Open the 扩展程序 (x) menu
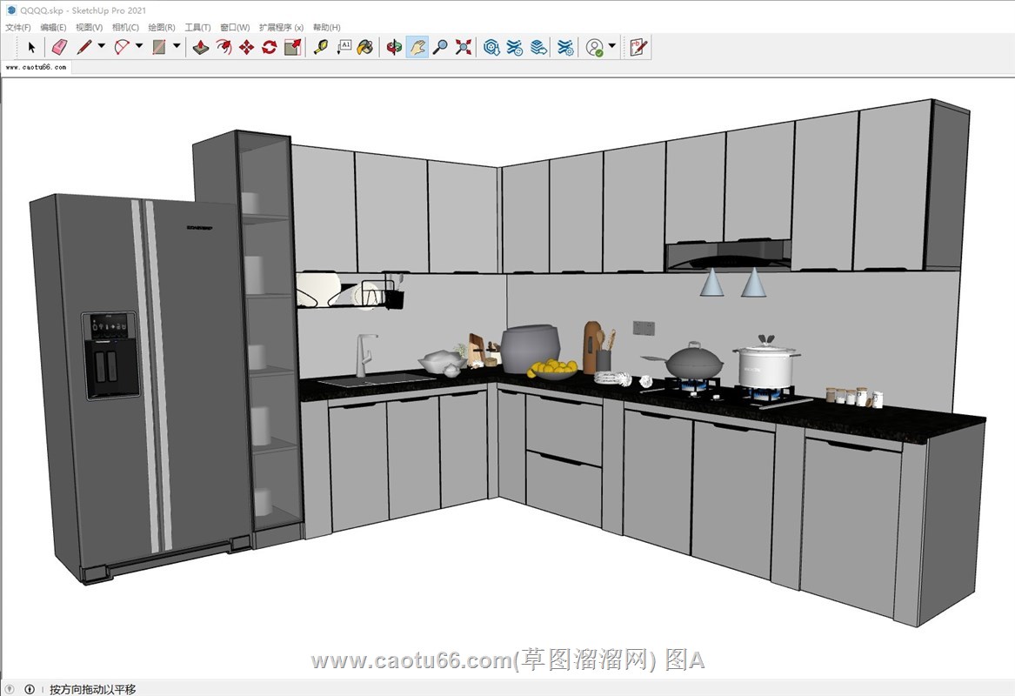The height and width of the screenshot is (696, 1015). (281, 28)
